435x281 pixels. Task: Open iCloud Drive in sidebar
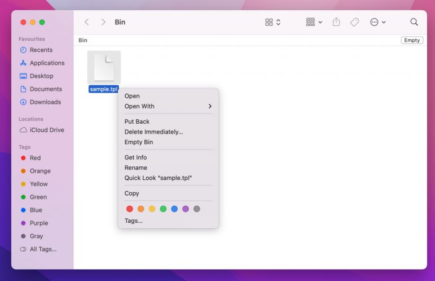46,130
